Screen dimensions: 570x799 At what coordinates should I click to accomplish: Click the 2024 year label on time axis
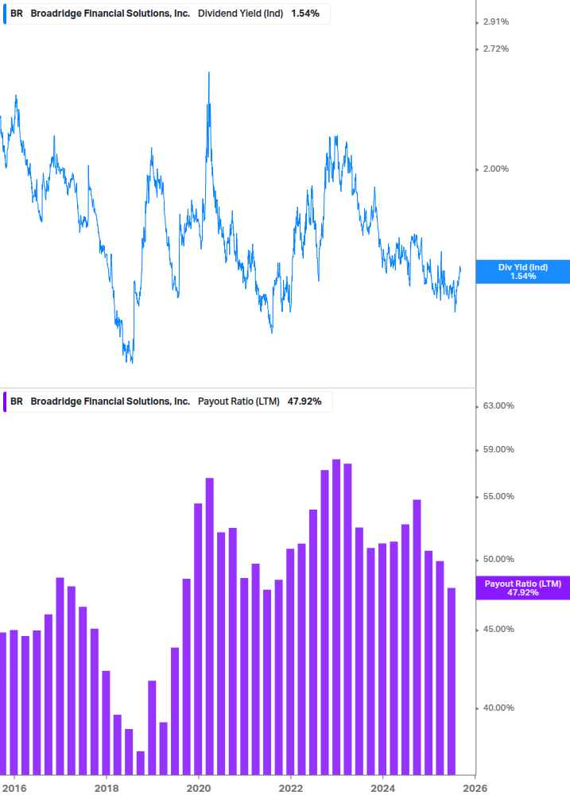point(383,789)
